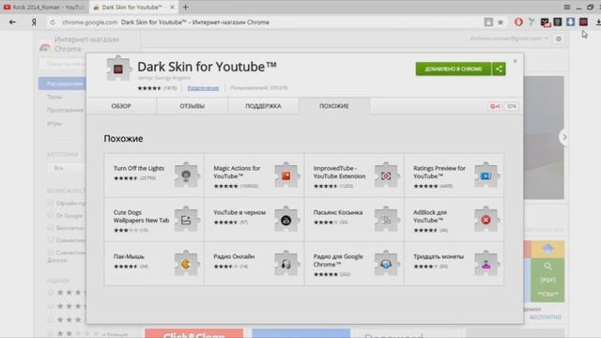Bookmark the page with the star icon
This screenshot has width=601, height=338.
point(501,23)
